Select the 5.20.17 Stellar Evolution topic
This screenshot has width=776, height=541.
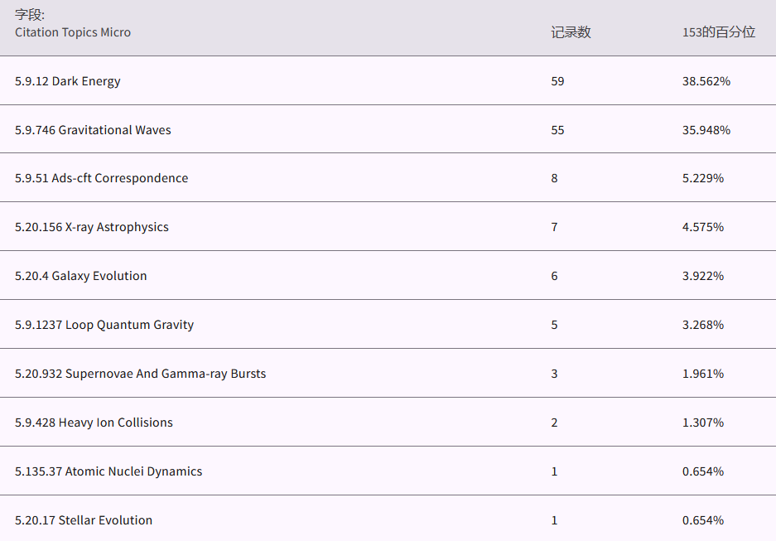84,520
